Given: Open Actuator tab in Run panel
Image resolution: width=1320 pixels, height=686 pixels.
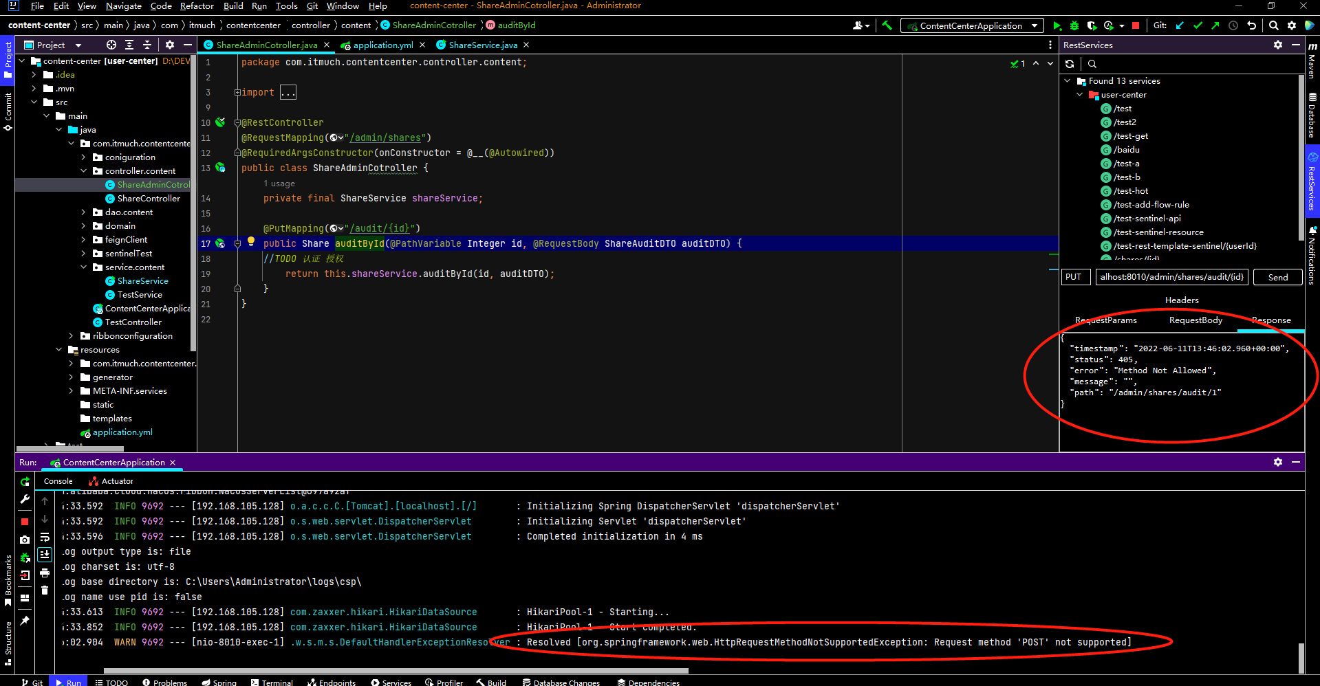Looking at the screenshot, I should (x=111, y=481).
